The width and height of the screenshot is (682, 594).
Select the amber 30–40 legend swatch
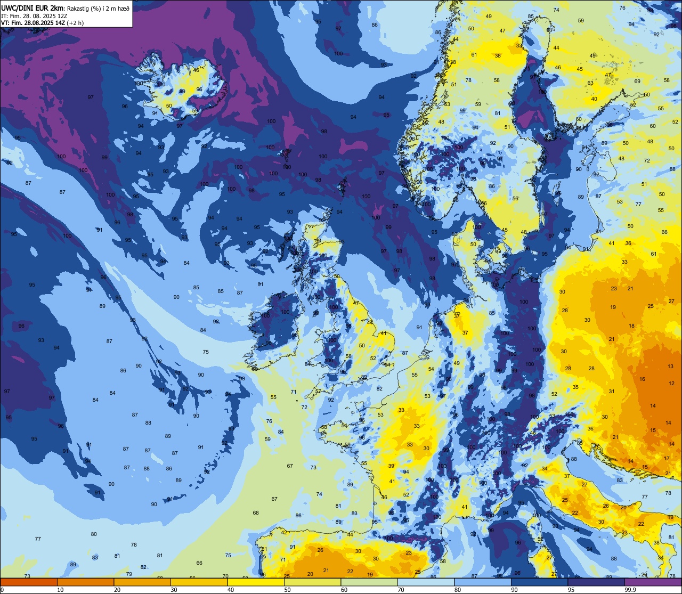point(199,582)
